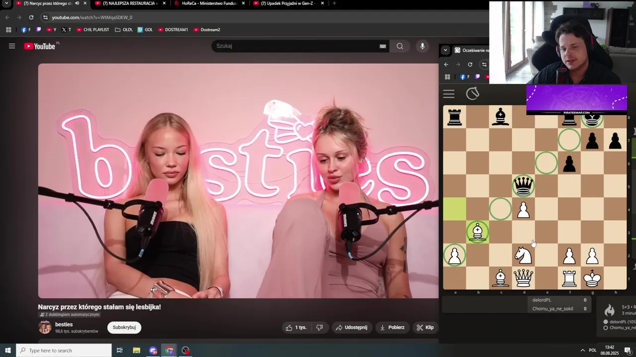Screen dimensions: 636x357
Task: Go back in the chess browser window
Action: tap(446, 64)
